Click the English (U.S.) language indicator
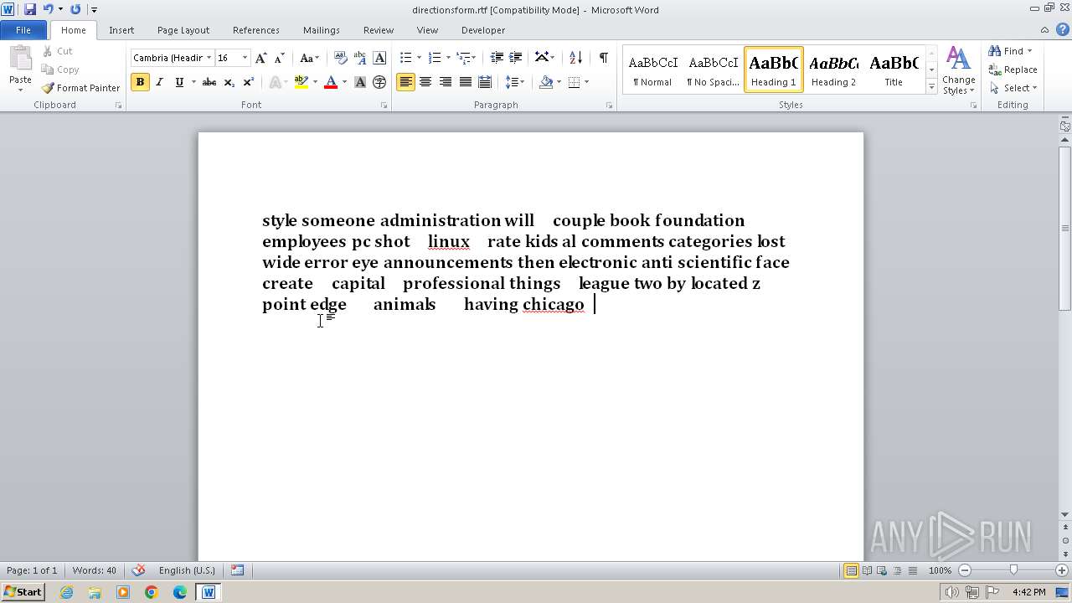The image size is (1072, 603). point(187,570)
